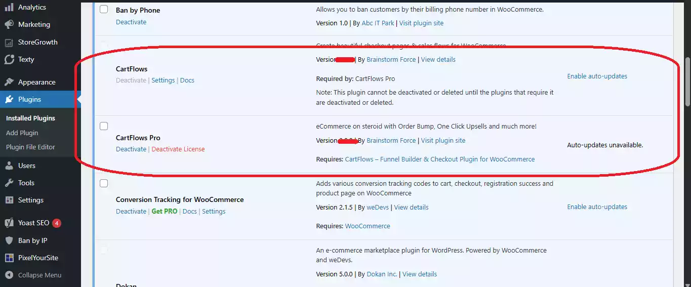
Task: Tick the Conversion Tracking for WooCommerce checkbox
Action: (104, 183)
